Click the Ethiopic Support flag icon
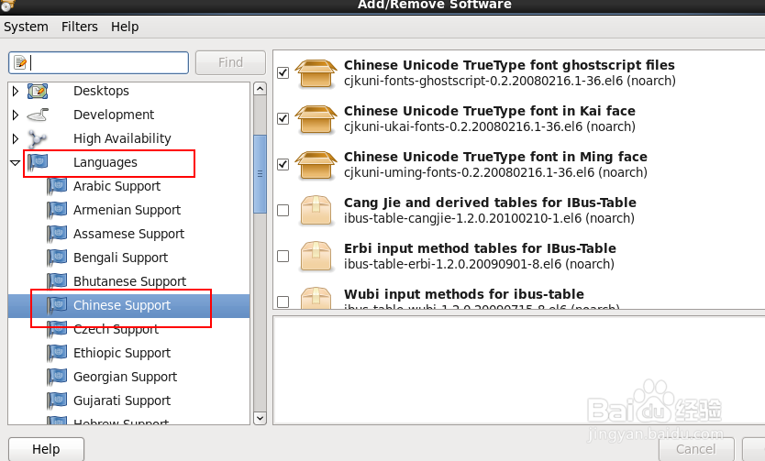The image size is (765, 461). (x=57, y=353)
